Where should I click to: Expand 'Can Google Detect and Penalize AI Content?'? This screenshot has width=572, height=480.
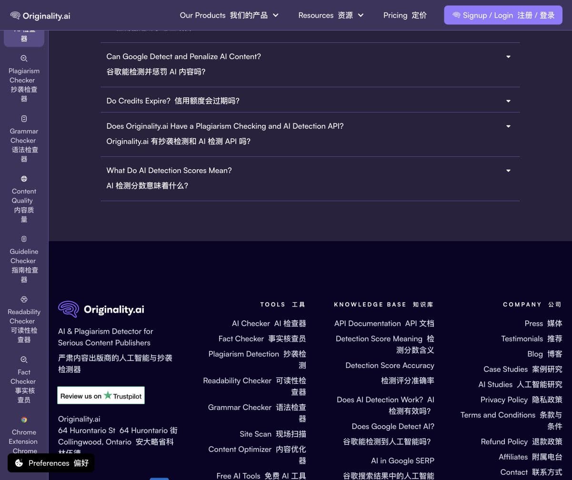[310, 64]
